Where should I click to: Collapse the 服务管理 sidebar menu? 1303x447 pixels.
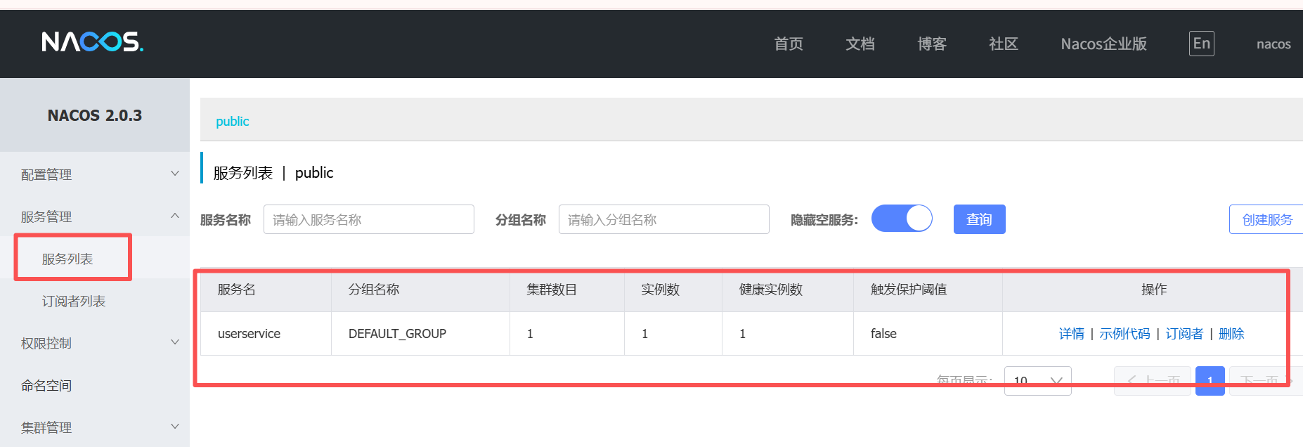click(95, 216)
